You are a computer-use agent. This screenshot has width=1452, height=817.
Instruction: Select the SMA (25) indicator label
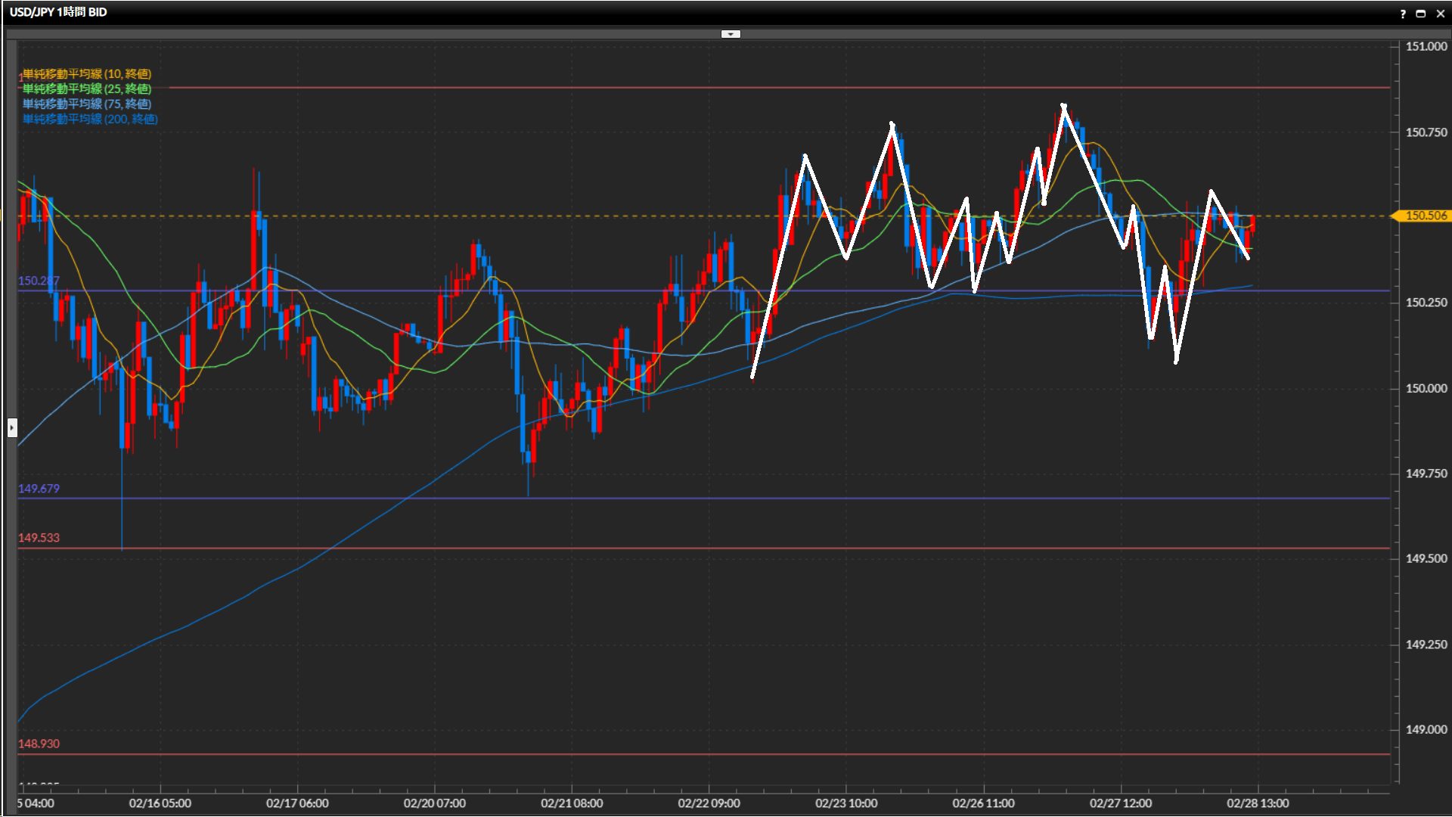point(86,89)
